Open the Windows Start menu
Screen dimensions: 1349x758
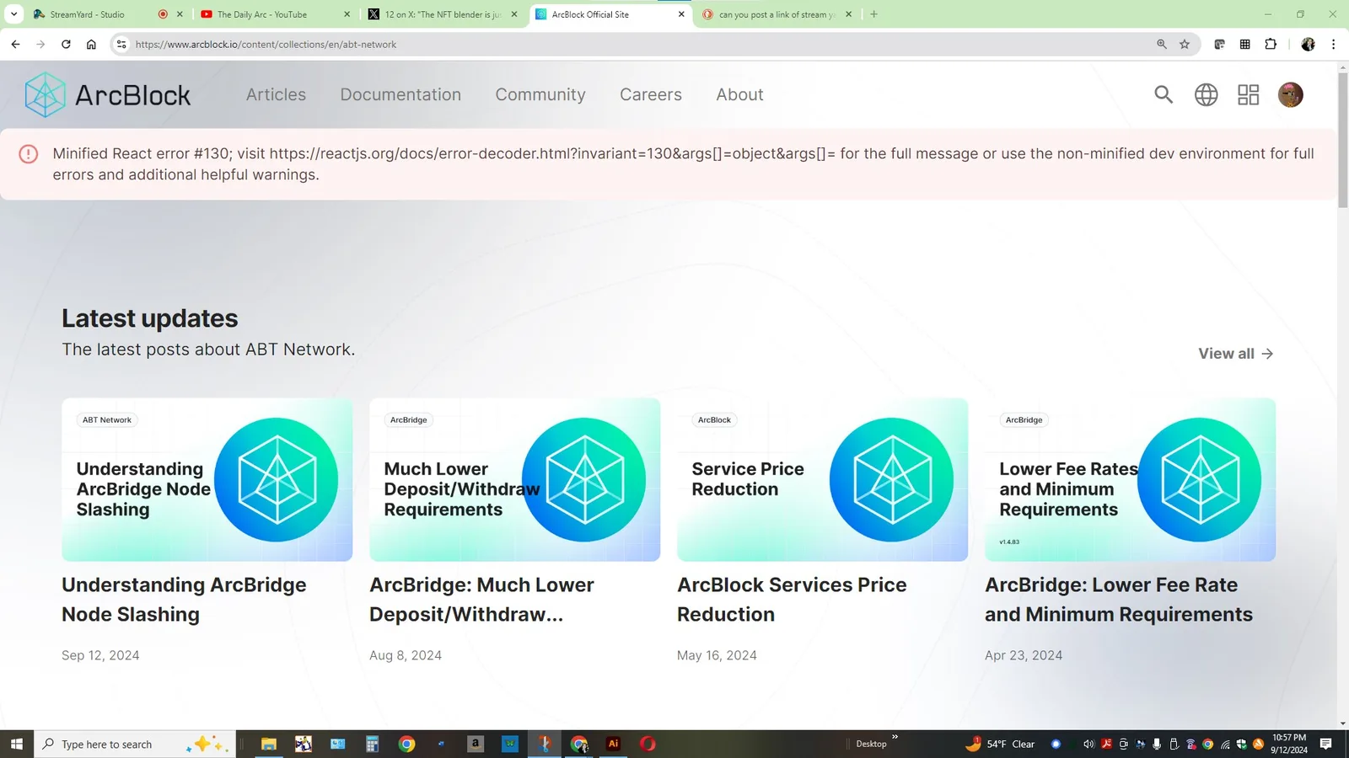coord(16,744)
